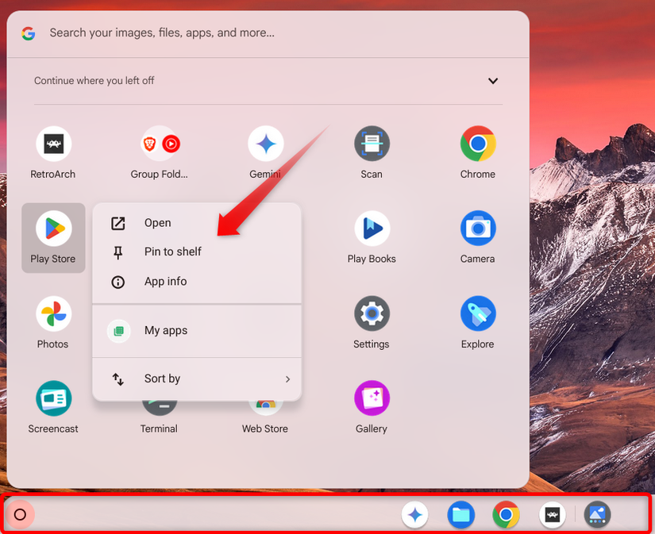Expand the Sort by submenu
This screenshot has height=534, width=655.
click(x=197, y=378)
